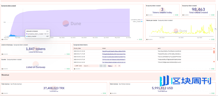Screen dimensions: 218x96
Task: Click pair address in 2025-05-17 17:29 row
Action: 169,54
